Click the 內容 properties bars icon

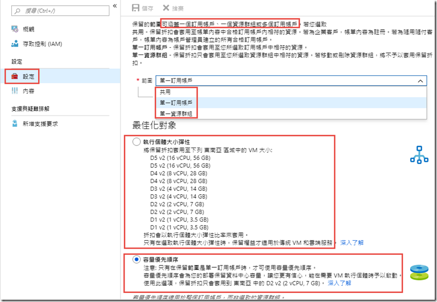[x=15, y=91]
